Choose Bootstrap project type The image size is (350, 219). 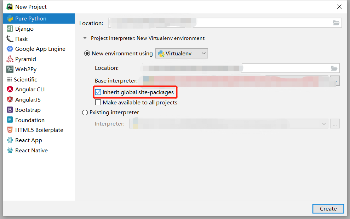(x=39, y=110)
